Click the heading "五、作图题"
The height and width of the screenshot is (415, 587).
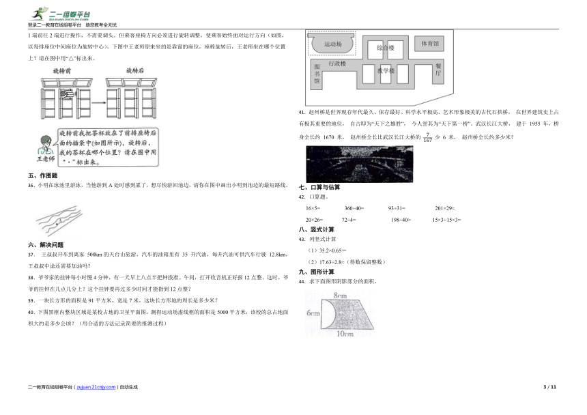(x=43, y=175)
